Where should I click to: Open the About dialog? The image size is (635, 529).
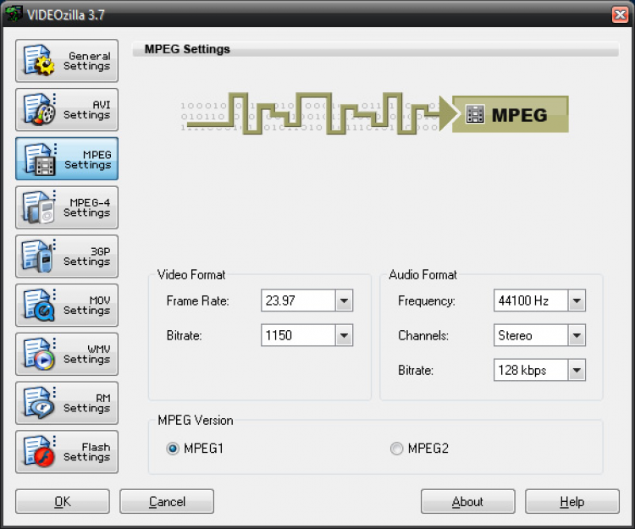(467, 501)
